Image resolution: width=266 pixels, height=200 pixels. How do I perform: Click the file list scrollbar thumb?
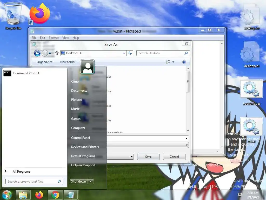[x=188, y=82]
